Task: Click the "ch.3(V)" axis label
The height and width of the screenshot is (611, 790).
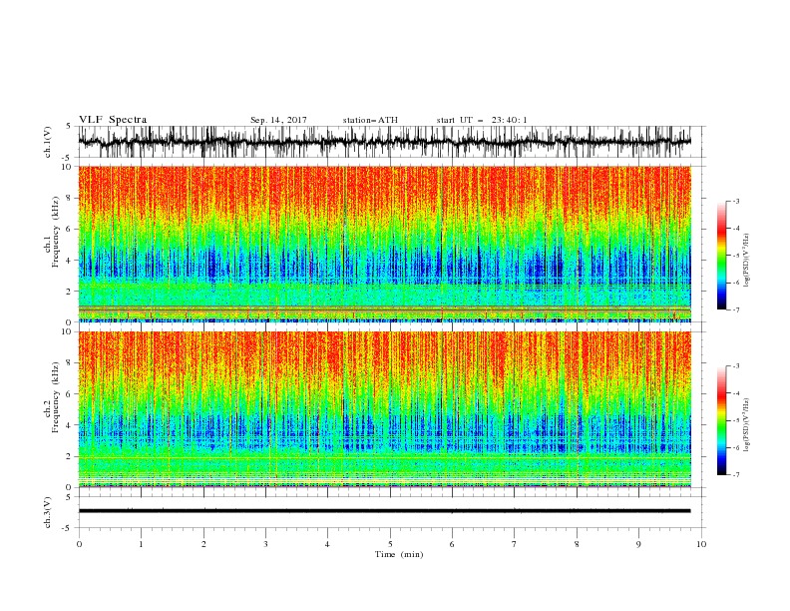Action: click(x=48, y=512)
